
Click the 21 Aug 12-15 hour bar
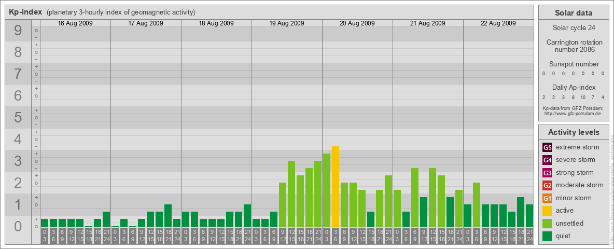[x=432, y=197]
